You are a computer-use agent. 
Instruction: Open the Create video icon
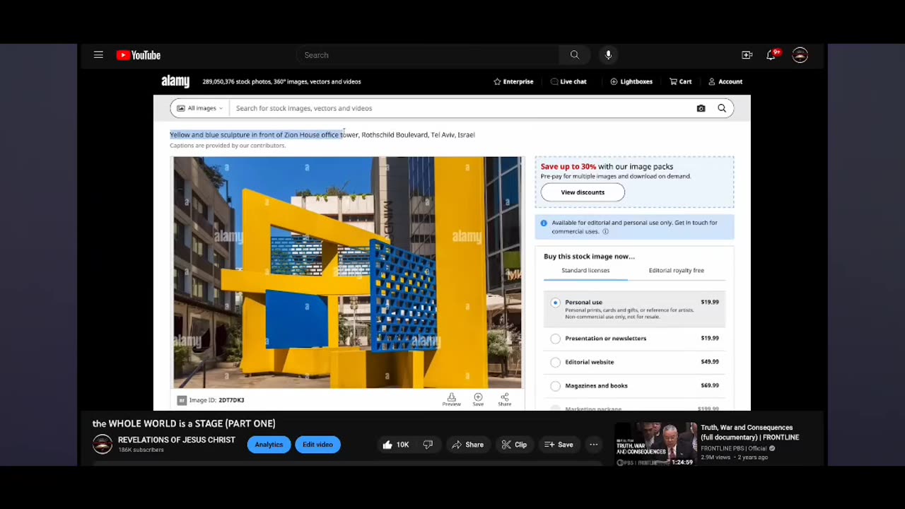(x=747, y=55)
